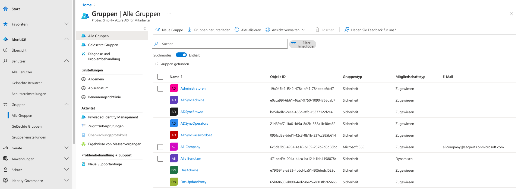This screenshot has height=189, width=521.
Task: Click the Aktualisieren refresh icon
Action: [237, 30]
